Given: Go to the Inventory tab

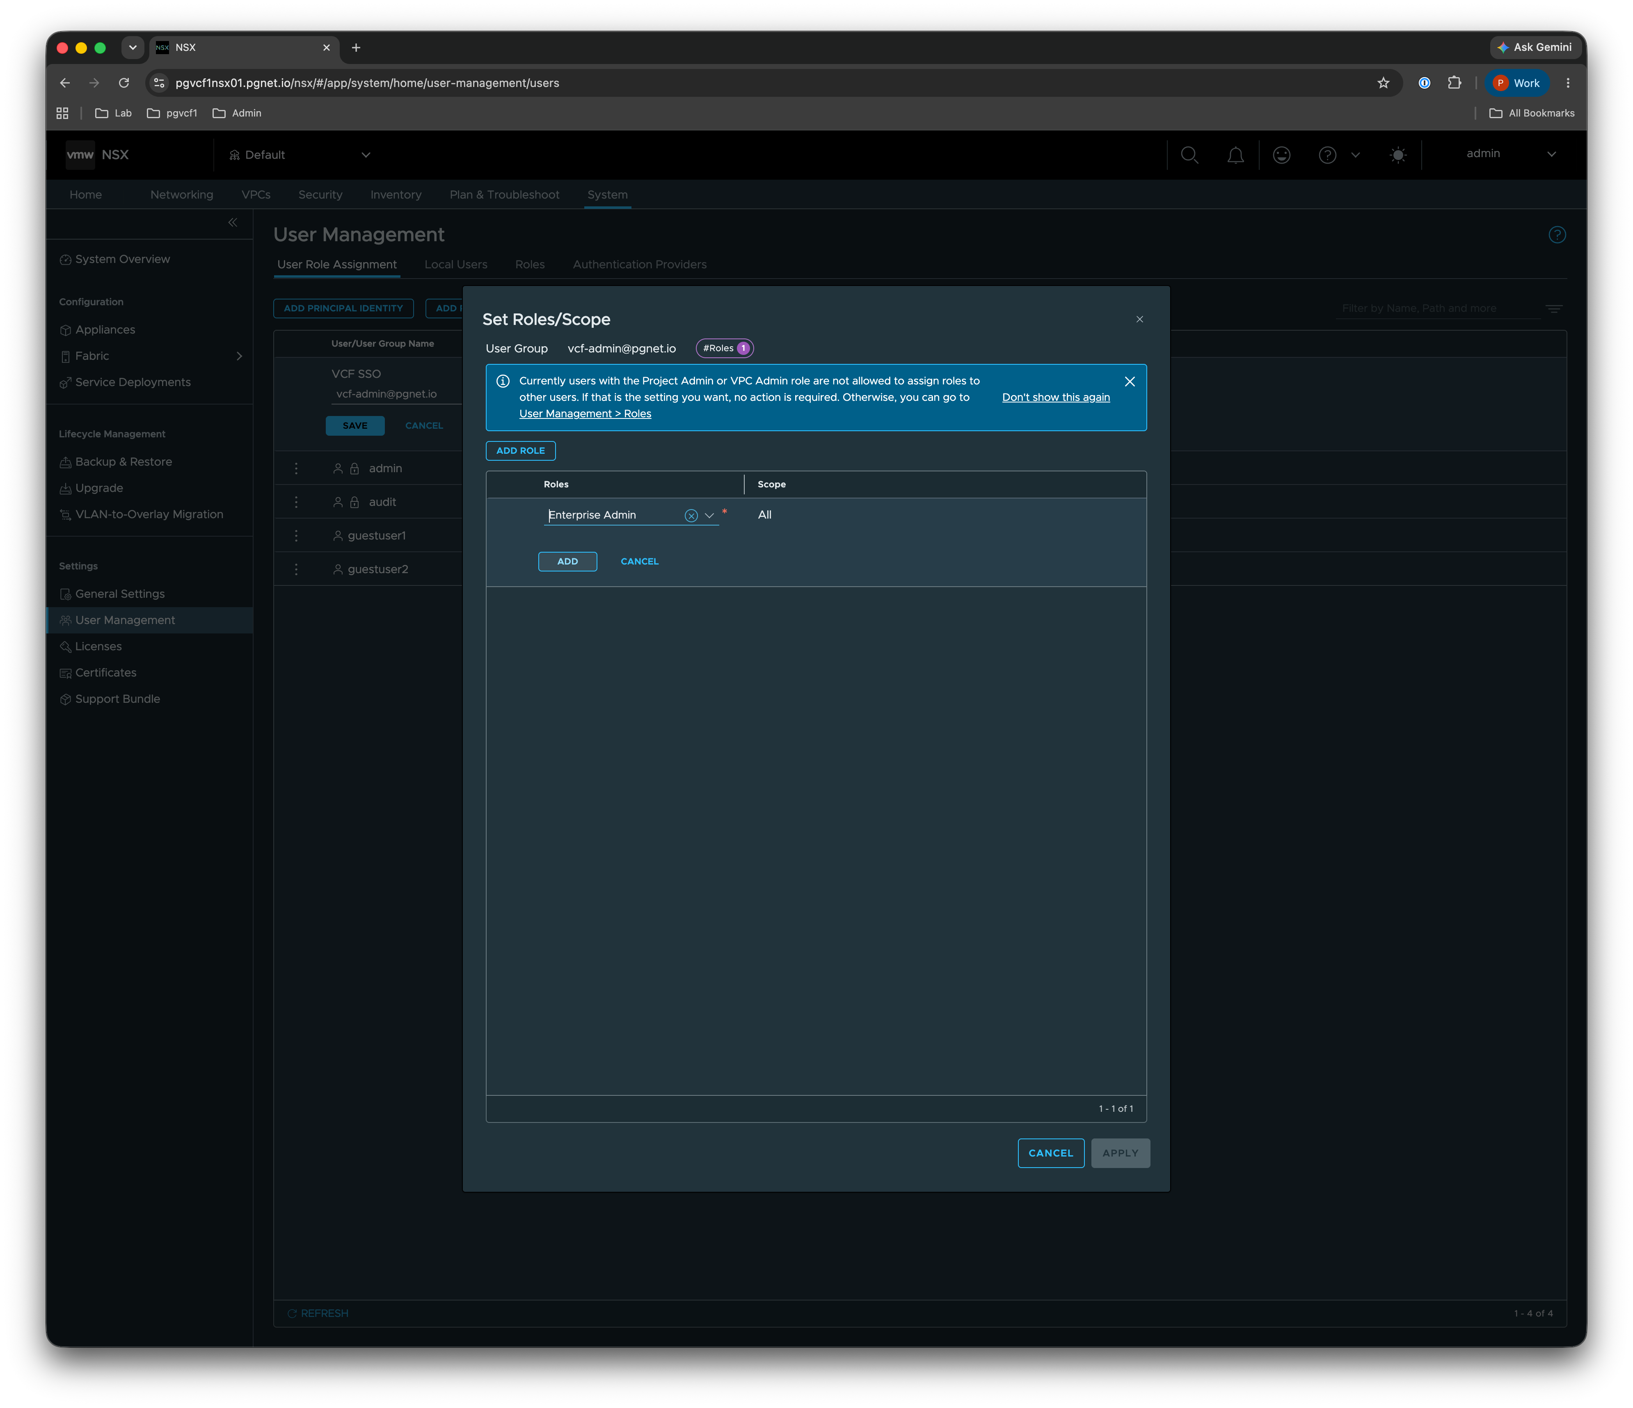Looking at the screenshot, I should [396, 194].
